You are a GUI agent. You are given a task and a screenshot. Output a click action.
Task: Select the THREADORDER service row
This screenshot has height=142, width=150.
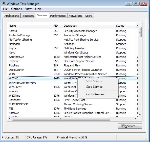tap(72, 104)
